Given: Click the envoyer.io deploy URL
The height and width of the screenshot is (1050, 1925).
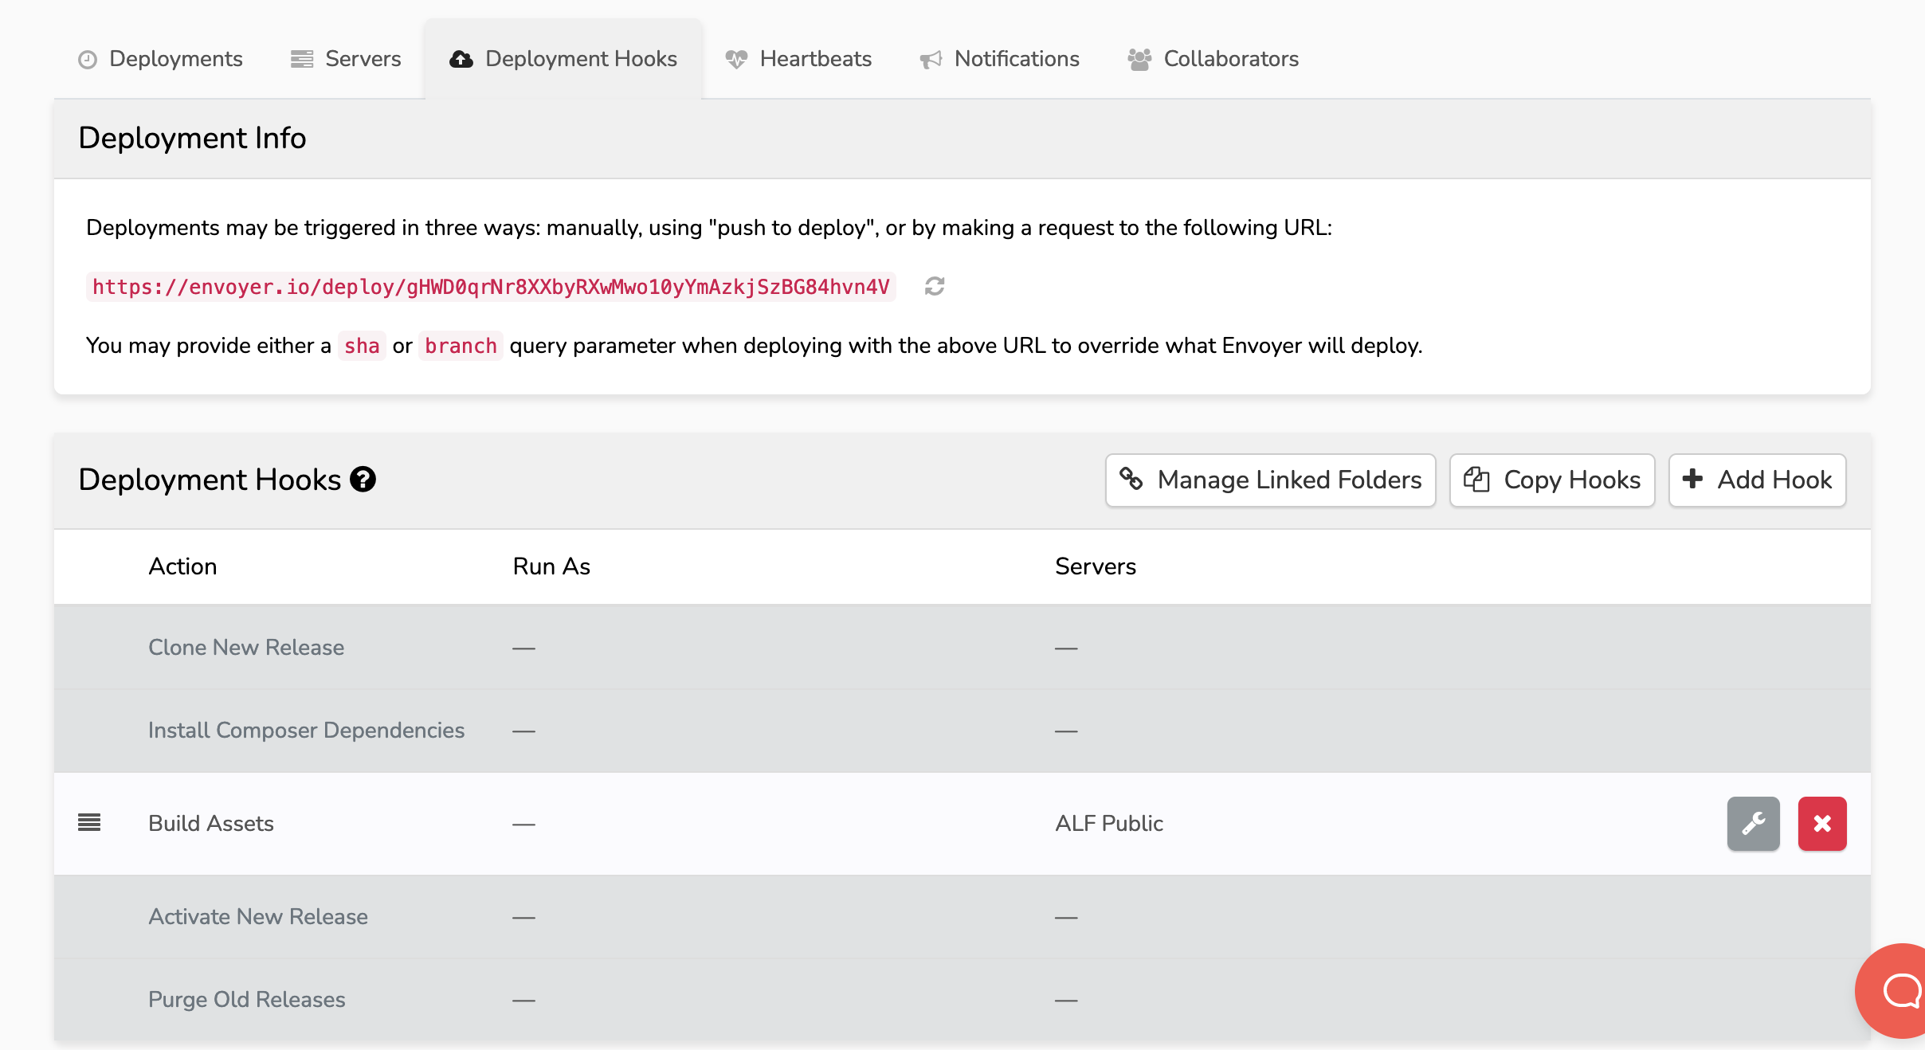Looking at the screenshot, I should [x=491, y=287].
